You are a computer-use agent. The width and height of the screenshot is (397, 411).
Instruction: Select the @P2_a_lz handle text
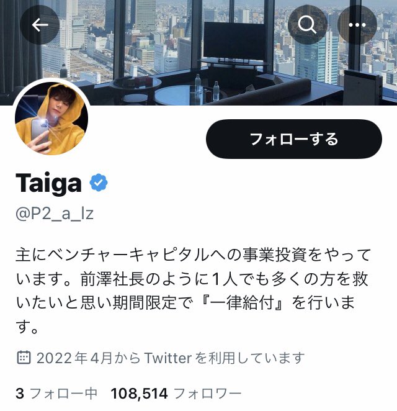[55, 214]
